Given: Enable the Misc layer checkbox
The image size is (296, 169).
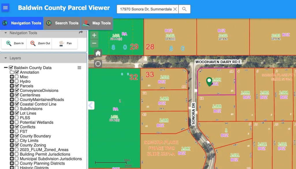Looking at the screenshot, I should (x=17, y=77).
